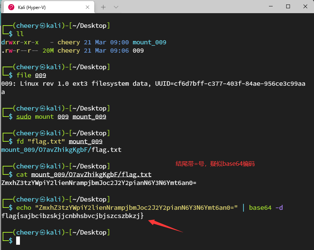Expand the new tab profile dropdown
The height and width of the screenshot is (250, 314).
pyautogui.click(x=116, y=7)
